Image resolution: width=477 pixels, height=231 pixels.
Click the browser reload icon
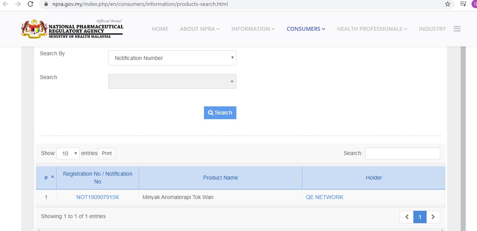(x=30, y=4)
